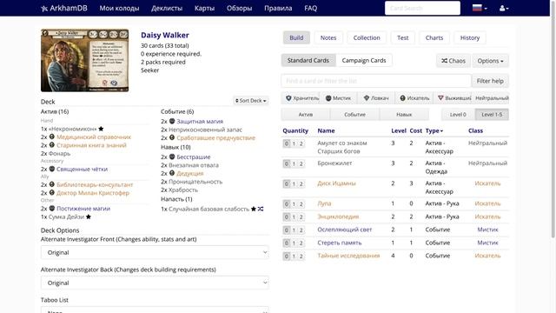
Task: Set Лупа quantity to 1
Action: [x=294, y=204]
